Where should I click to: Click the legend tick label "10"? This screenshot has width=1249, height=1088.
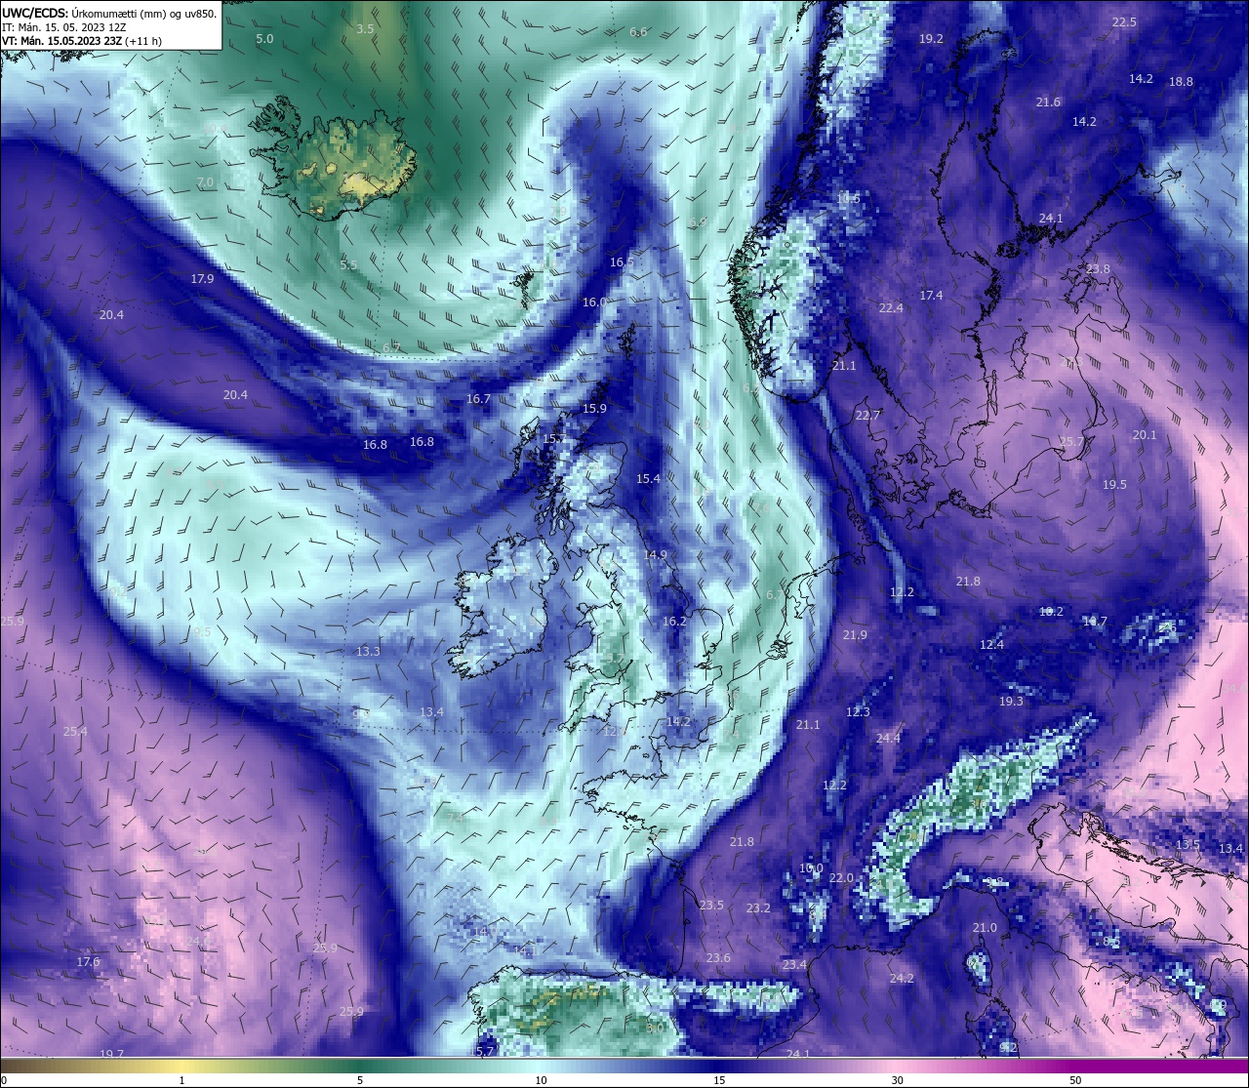pyautogui.click(x=540, y=1080)
